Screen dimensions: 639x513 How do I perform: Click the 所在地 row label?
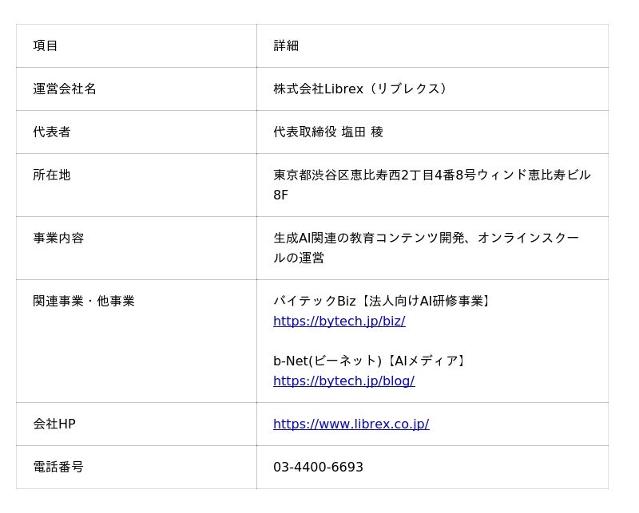pyautogui.click(x=52, y=175)
